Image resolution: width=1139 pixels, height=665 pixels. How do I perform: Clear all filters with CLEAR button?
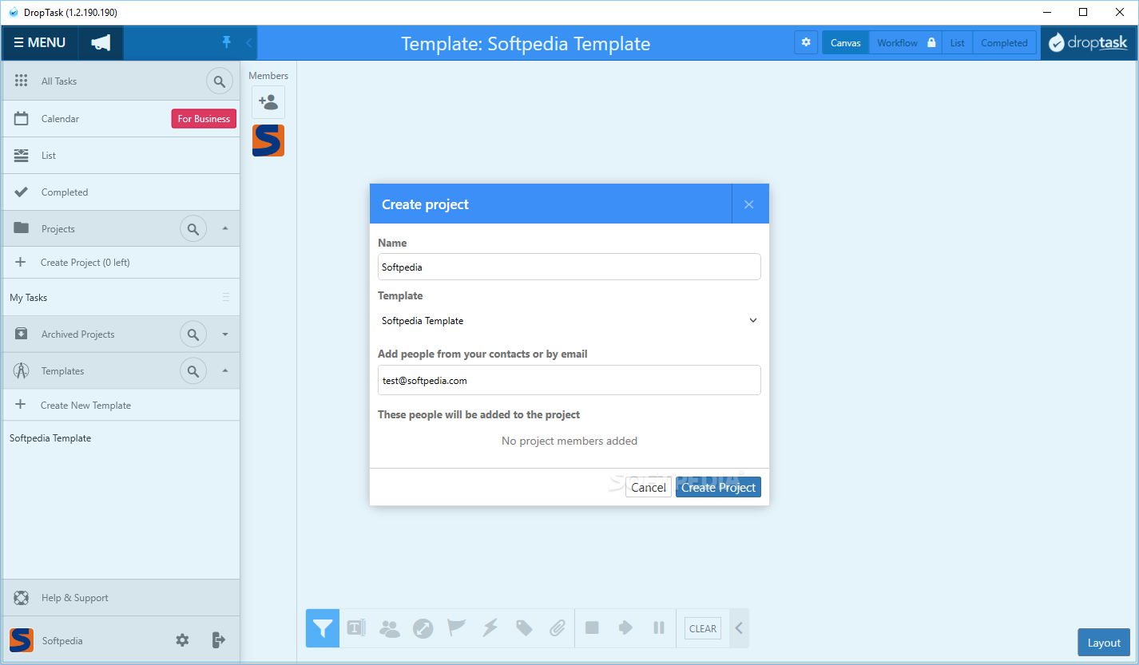coord(703,628)
